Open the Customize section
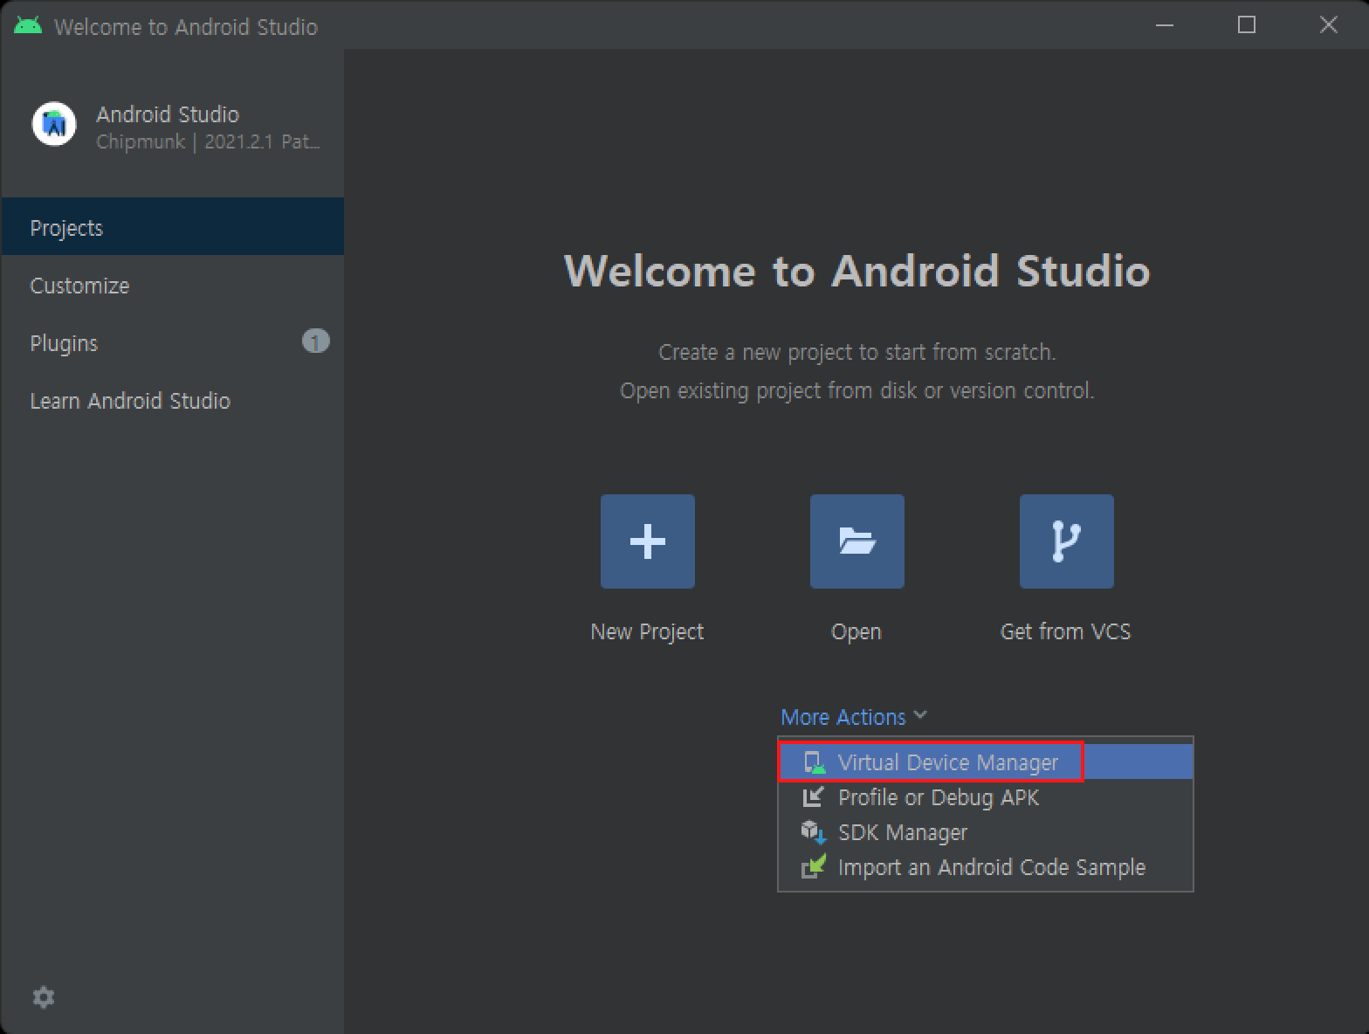 172,285
